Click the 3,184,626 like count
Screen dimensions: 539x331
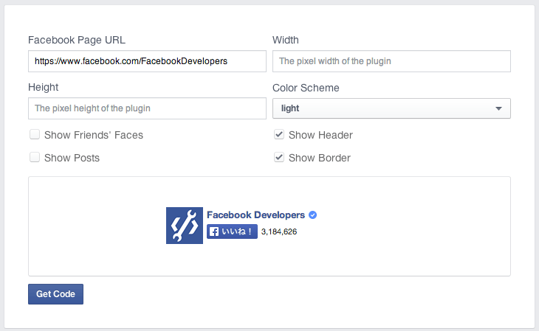279,231
